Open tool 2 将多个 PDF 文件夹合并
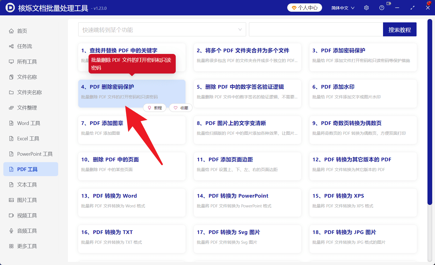 (x=248, y=57)
